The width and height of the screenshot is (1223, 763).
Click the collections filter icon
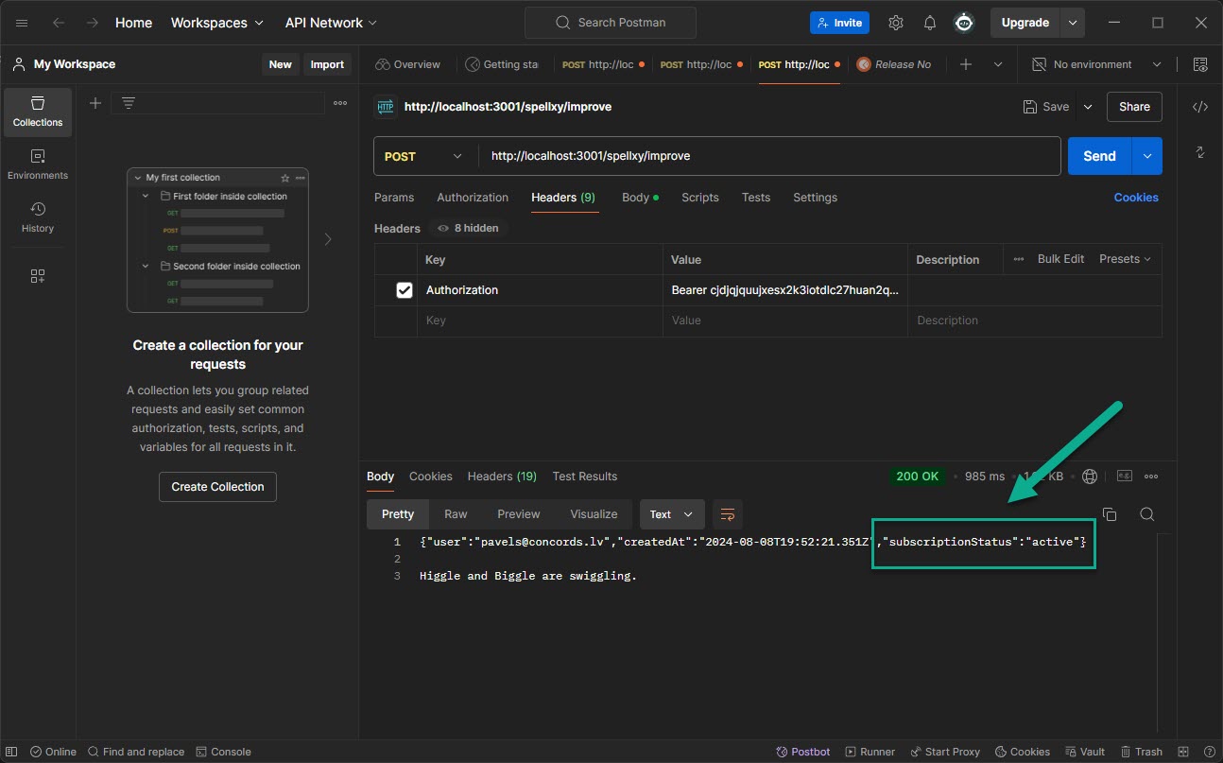[x=129, y=103]
